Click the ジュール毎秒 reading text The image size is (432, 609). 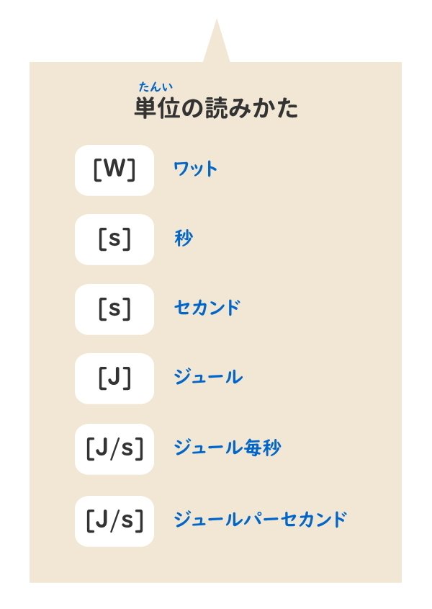click(x=228, y=448)
